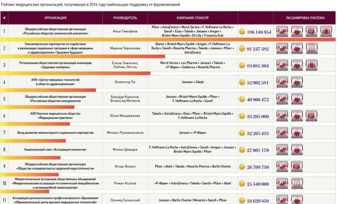Screen dimensions: 337x204
Task: Click the amount 27 001 170
Action: click(x=258, y=150)
